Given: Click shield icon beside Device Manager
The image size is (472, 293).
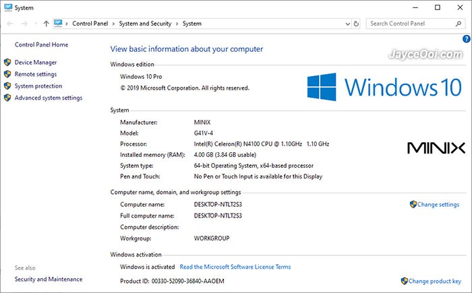Looking at the screenshot, I should click(7, 62).
